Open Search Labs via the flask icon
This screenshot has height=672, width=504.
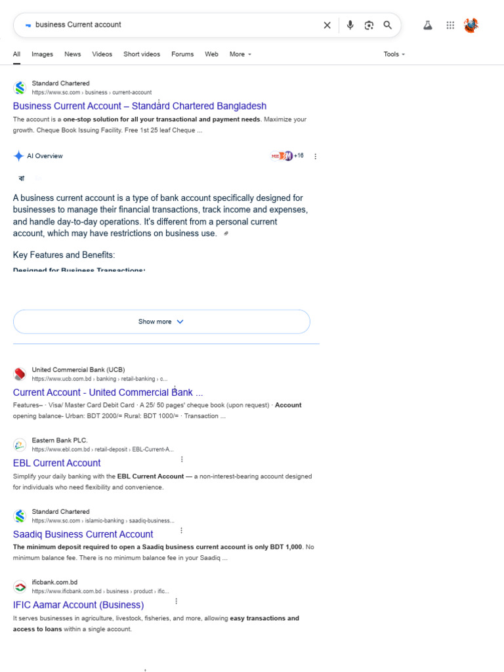pyautogui.click(x=428, y=26)
